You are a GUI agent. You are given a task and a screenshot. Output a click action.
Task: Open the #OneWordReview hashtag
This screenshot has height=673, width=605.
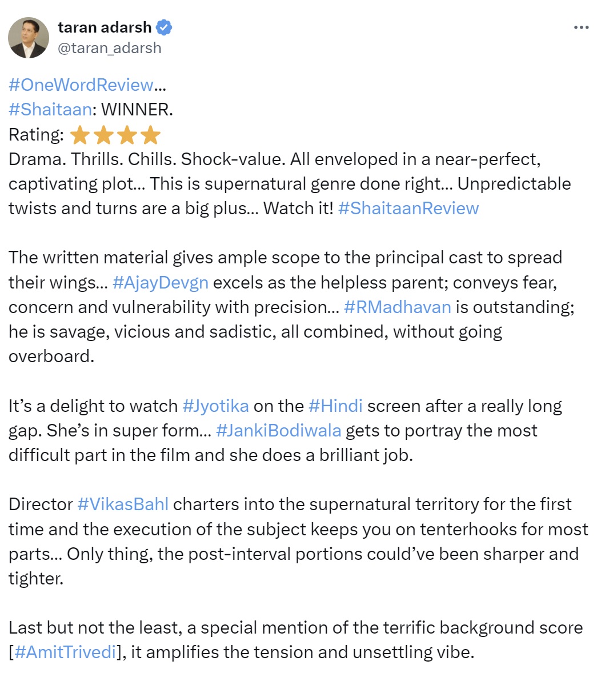click(x=81, y=85)
